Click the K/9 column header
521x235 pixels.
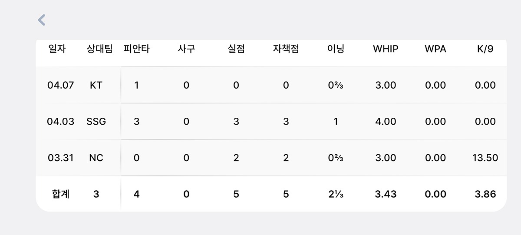(x=485, y=49)
